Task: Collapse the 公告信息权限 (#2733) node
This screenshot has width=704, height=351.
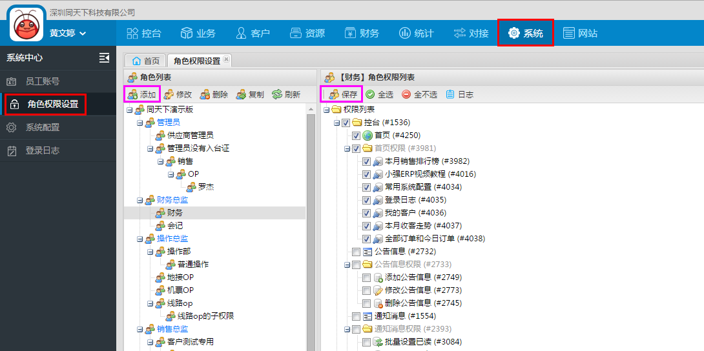Action: point(347,265)
